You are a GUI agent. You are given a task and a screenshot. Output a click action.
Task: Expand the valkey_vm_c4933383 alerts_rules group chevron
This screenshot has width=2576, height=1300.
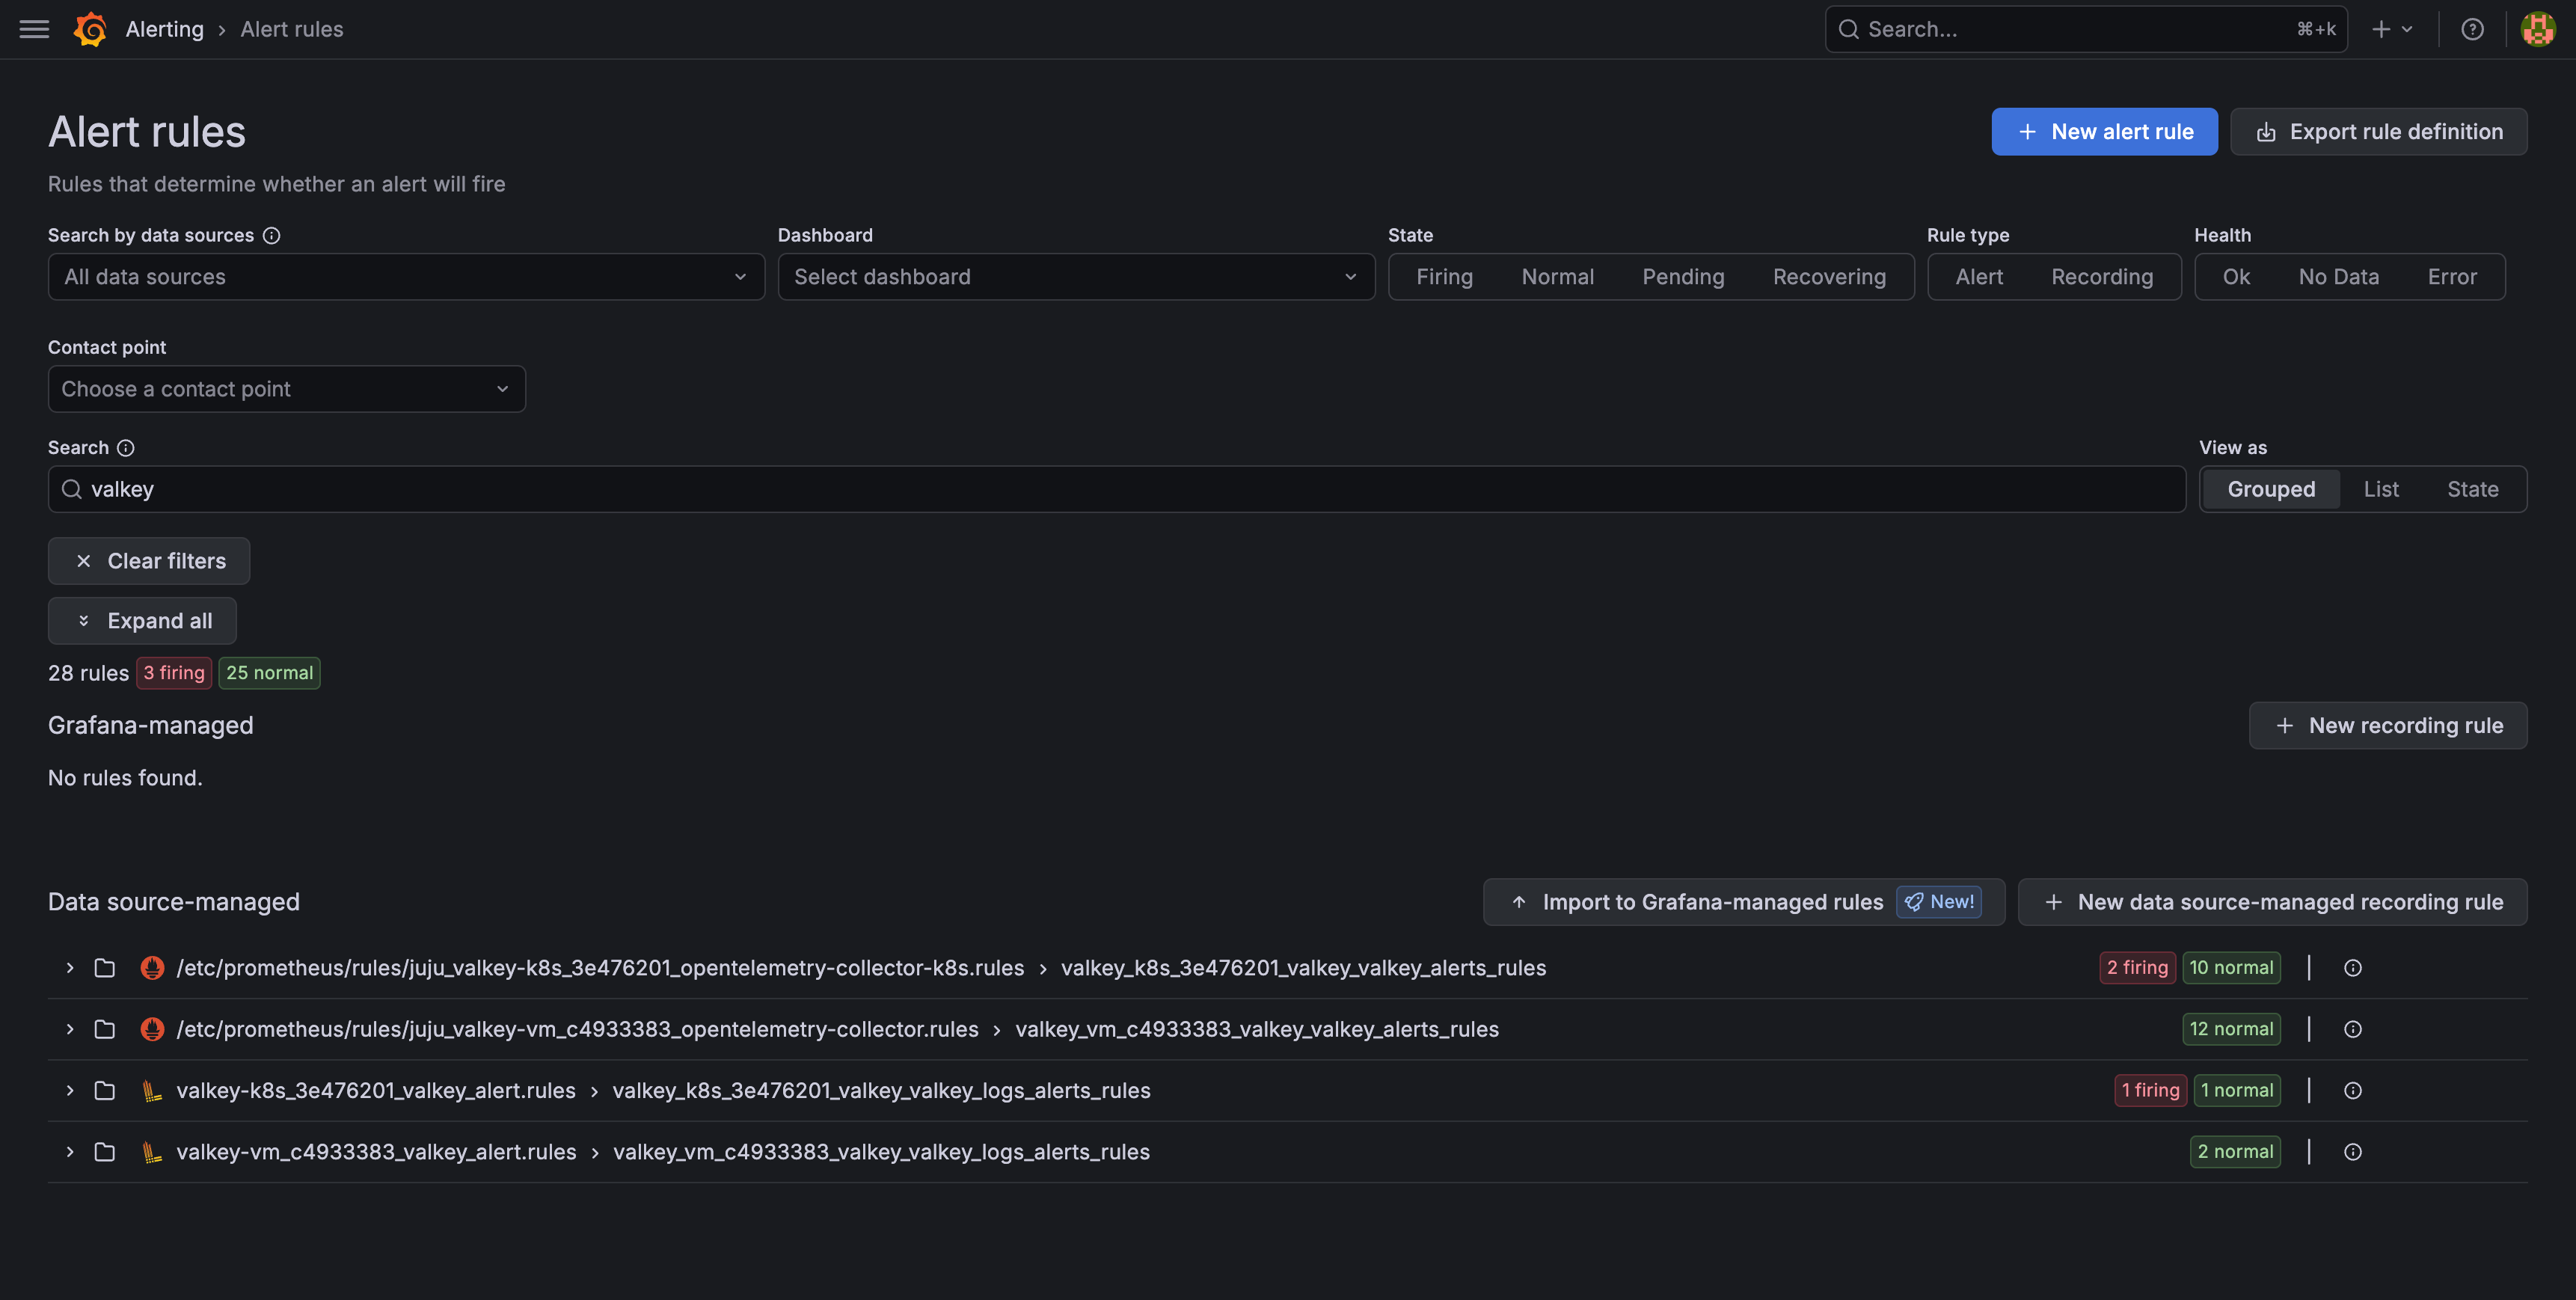69,1029
